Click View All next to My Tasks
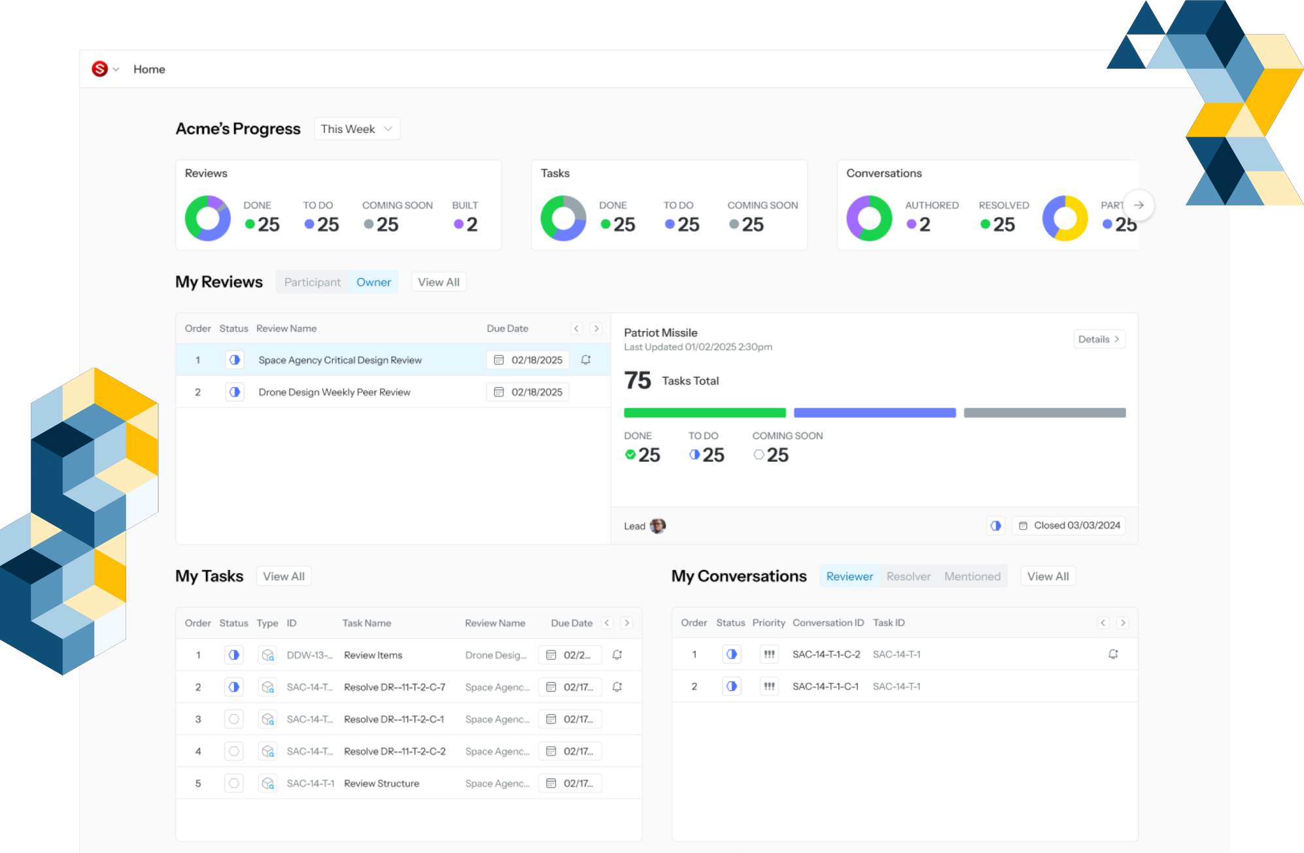This screenshot has height=853, width=1304. [x=283, y=576]
